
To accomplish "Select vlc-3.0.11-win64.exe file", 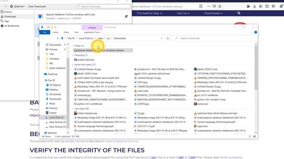I will 206,95.
